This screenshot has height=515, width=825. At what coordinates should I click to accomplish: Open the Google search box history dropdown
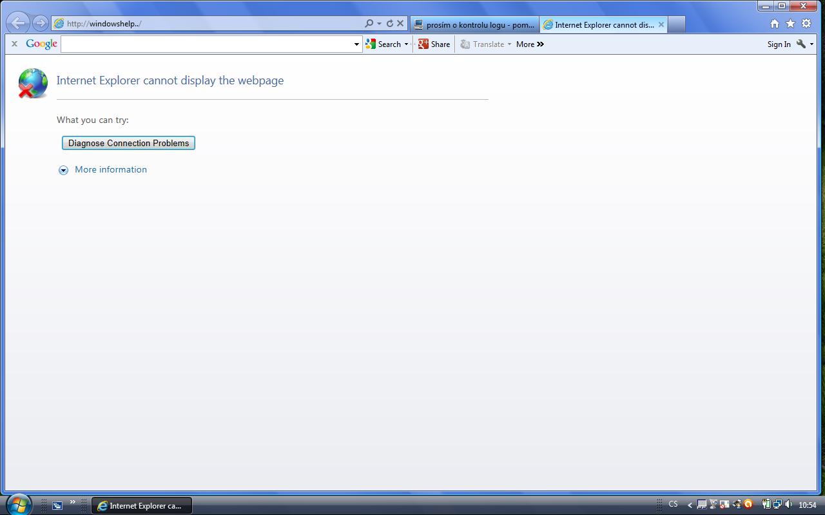(356, 44)
